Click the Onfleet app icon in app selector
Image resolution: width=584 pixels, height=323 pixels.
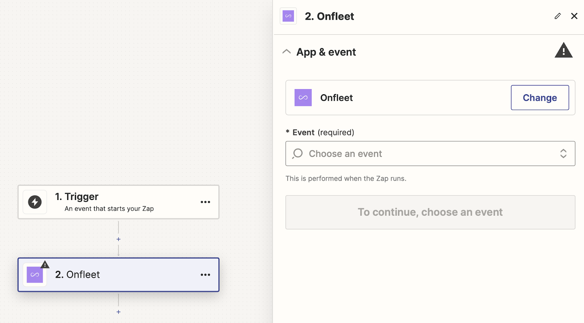(x=303, y=97)
